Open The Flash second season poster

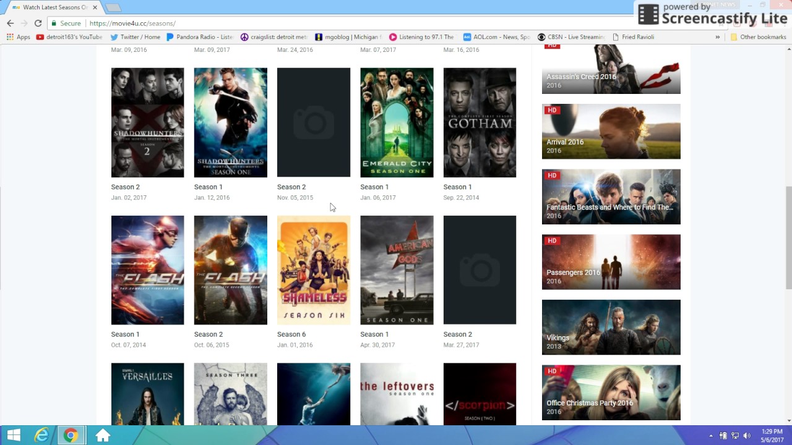coord(230,270)
